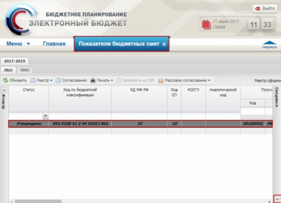
Task: Click the red calendar icon
Action: (206, 25)
